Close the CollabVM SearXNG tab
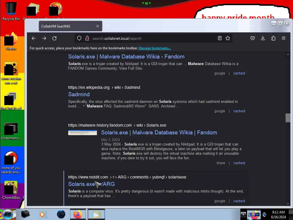293x220 pixels. coord(98,26)
